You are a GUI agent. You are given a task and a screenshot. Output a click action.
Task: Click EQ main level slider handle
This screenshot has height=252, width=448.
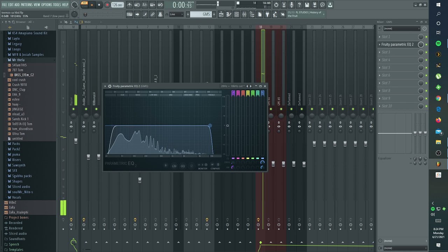click(x=227, y=126)
